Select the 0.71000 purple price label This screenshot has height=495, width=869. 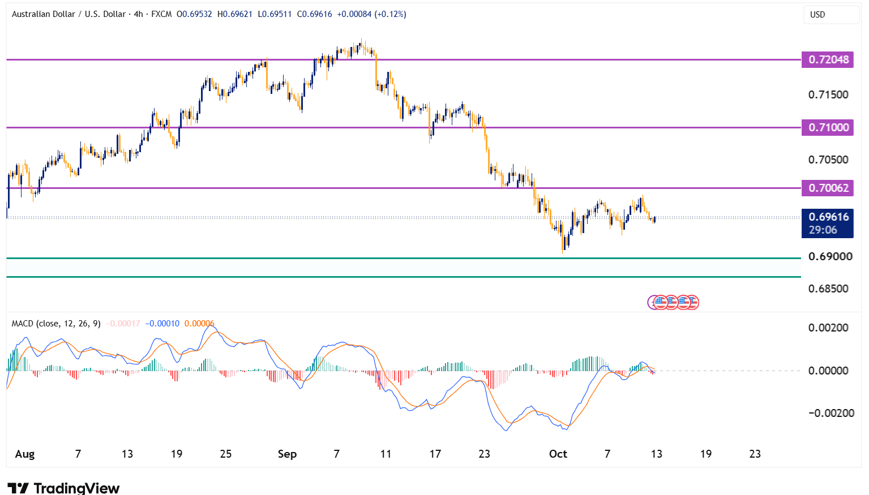(828, 127)
